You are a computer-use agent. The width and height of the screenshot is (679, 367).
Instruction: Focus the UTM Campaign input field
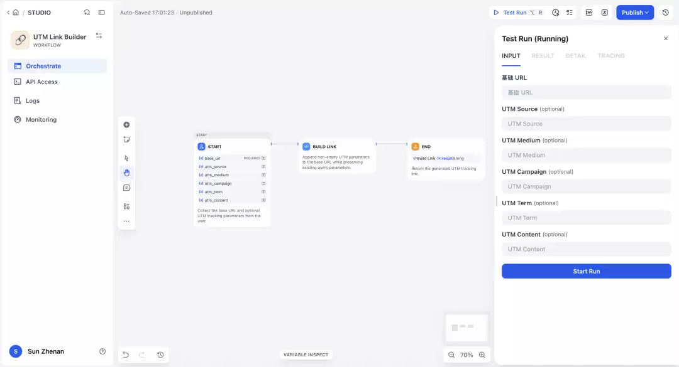click(587, 187)
